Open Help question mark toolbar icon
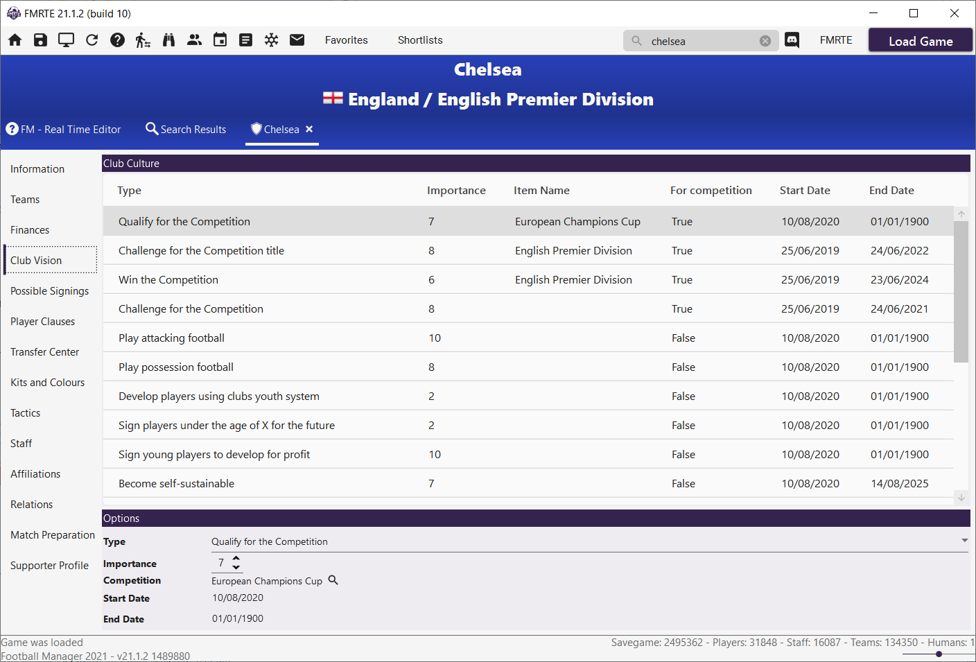976x662 pixels. [118, 40]
